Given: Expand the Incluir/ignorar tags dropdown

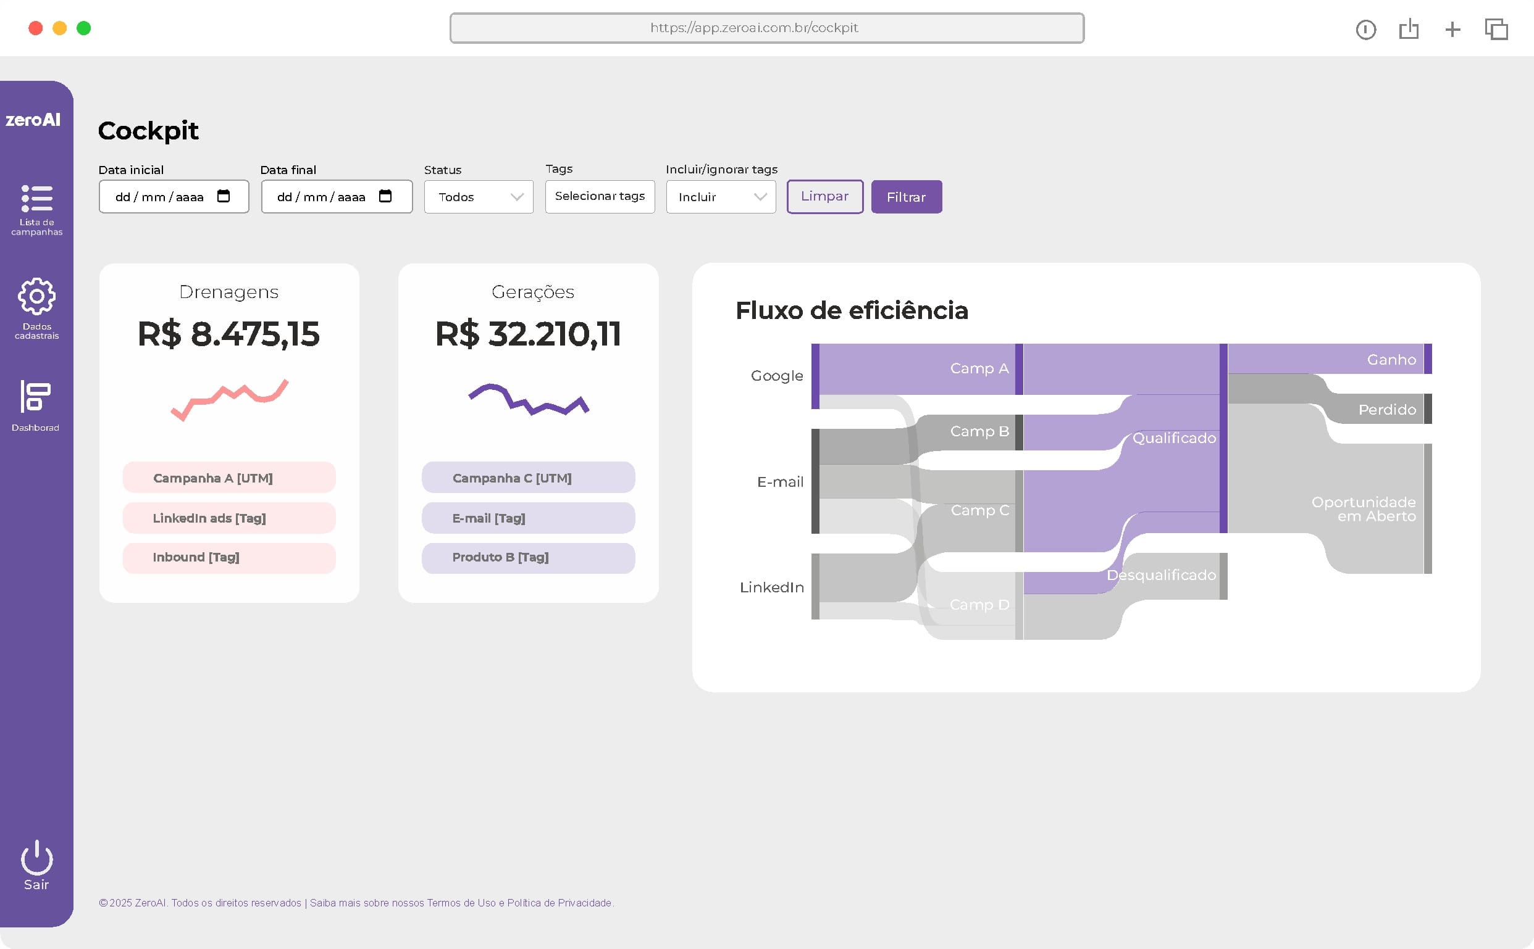Looking at the screenshot, I should (x=721, y=197).
